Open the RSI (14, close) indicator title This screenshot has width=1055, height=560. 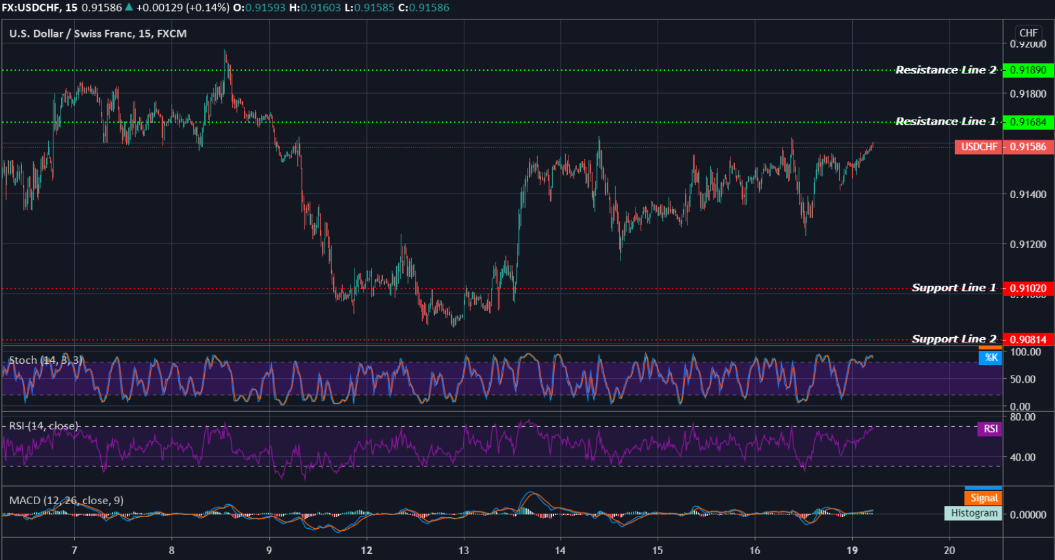pos(44,426)
